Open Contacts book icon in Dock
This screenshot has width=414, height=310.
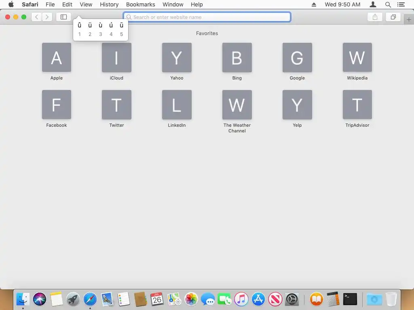pyautogui.click(x=140, y=299)
